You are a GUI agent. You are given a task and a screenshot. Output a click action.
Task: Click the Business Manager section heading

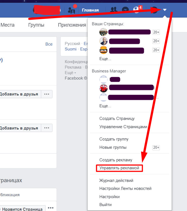[x=109, y=71]
